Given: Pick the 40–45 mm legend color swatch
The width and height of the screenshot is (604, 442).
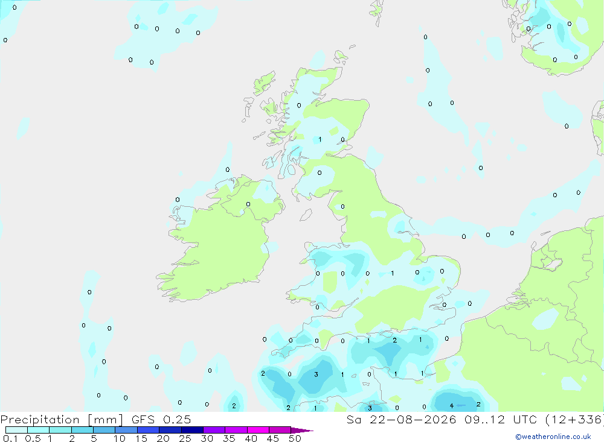Looking at the screenshot, I should pyautogui.click(x=258, y=430).
